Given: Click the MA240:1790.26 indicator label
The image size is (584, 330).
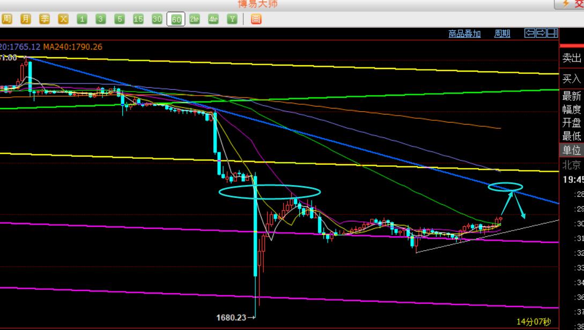Looking at the screenshot, I should [x=72, y=47].
